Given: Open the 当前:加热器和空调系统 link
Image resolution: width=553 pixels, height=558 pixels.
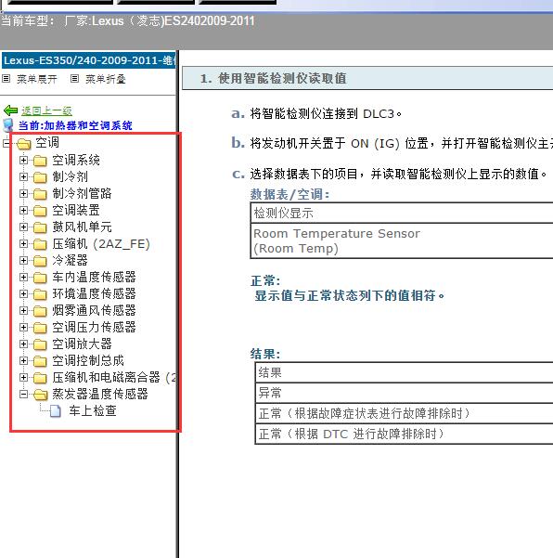Looking at the screenshot, I should pos(75,125).
